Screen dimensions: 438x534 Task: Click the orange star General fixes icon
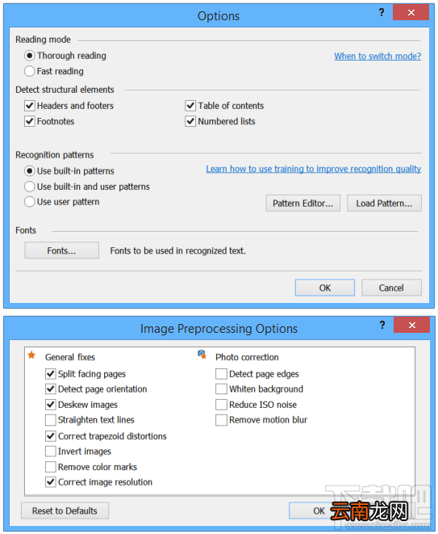tap(31, 355)
